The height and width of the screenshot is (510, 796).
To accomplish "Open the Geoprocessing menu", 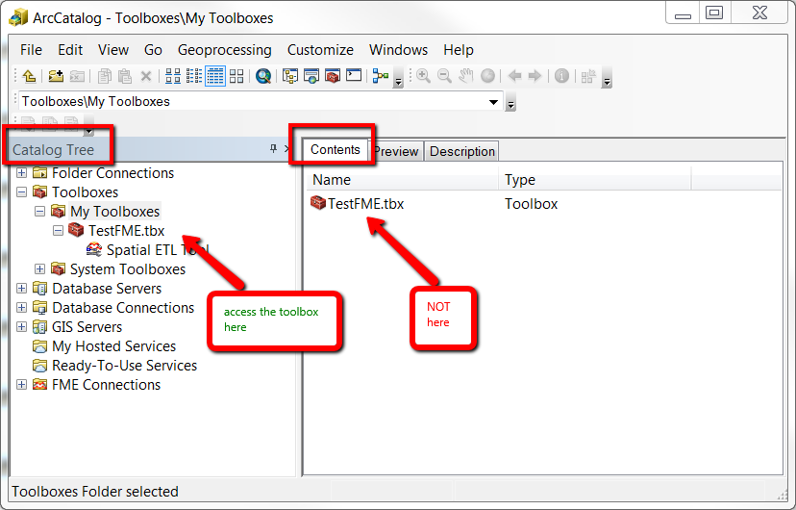I will 224,50.
